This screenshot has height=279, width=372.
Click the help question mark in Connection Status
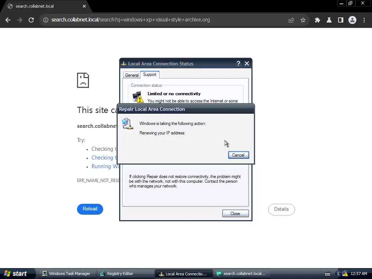point(238,64)
